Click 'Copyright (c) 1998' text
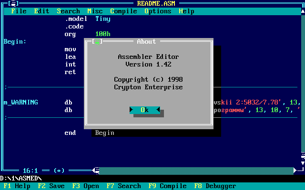Image resolution: width=305 pixels, height=190 pixels. coord(148,80)
